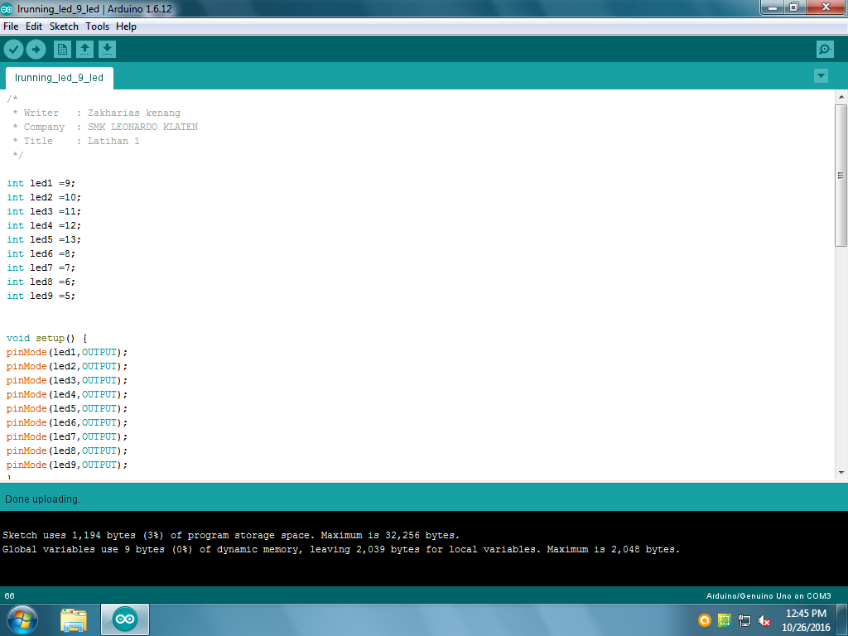Open the tab options dropdown arrow
Image resolution: width=848 pixels, height=636 pixels.
point(821,75)
